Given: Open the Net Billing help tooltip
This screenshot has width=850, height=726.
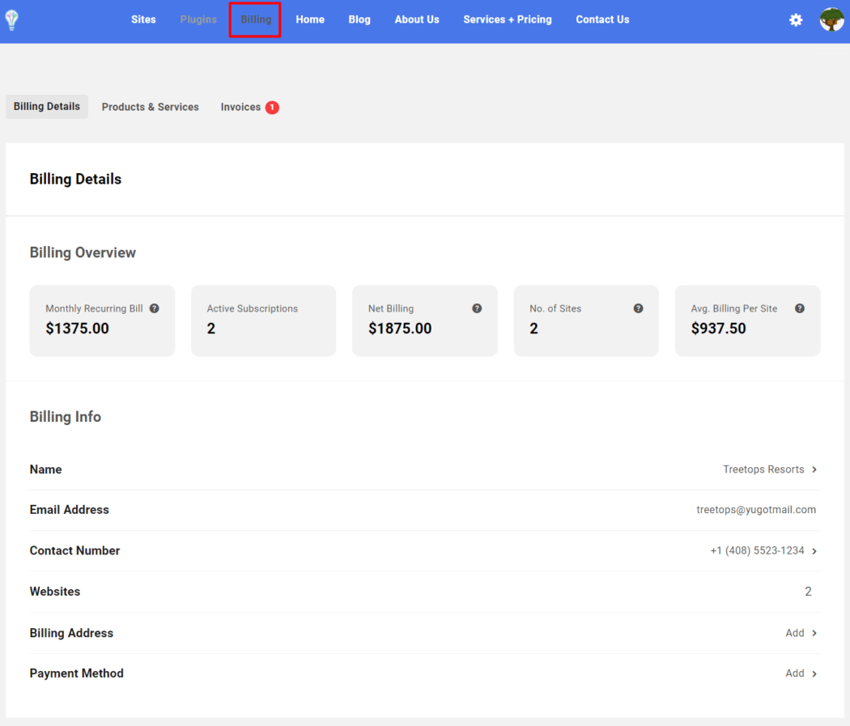Looking at the screenshot, I should click(x=477, y=308).
